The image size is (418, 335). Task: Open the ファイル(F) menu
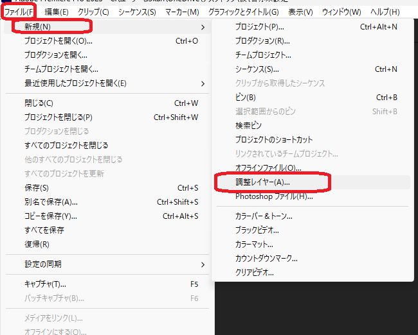click(x=18, y=12)
